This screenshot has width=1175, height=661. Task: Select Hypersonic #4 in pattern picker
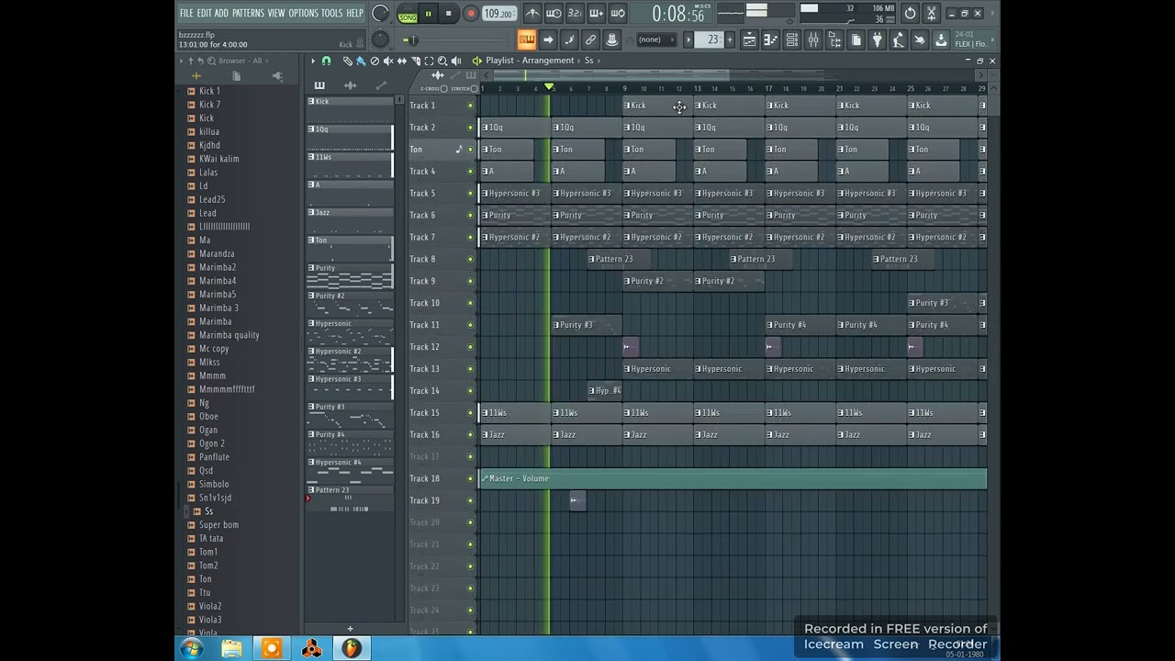pyautogui.click(x=350, y=472)
